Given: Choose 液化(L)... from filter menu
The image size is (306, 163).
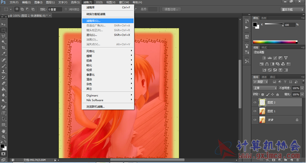Looking at the screenshot, I should point(108,35).
